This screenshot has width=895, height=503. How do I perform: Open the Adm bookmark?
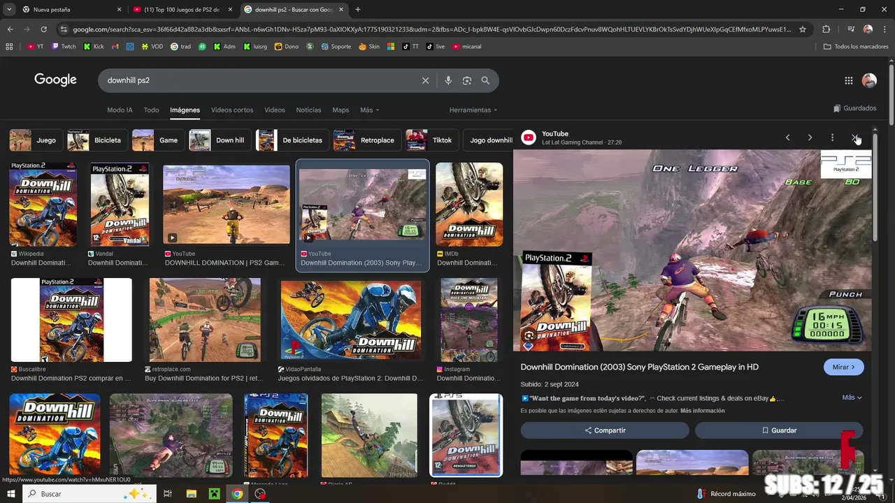(x=224, y=47)
